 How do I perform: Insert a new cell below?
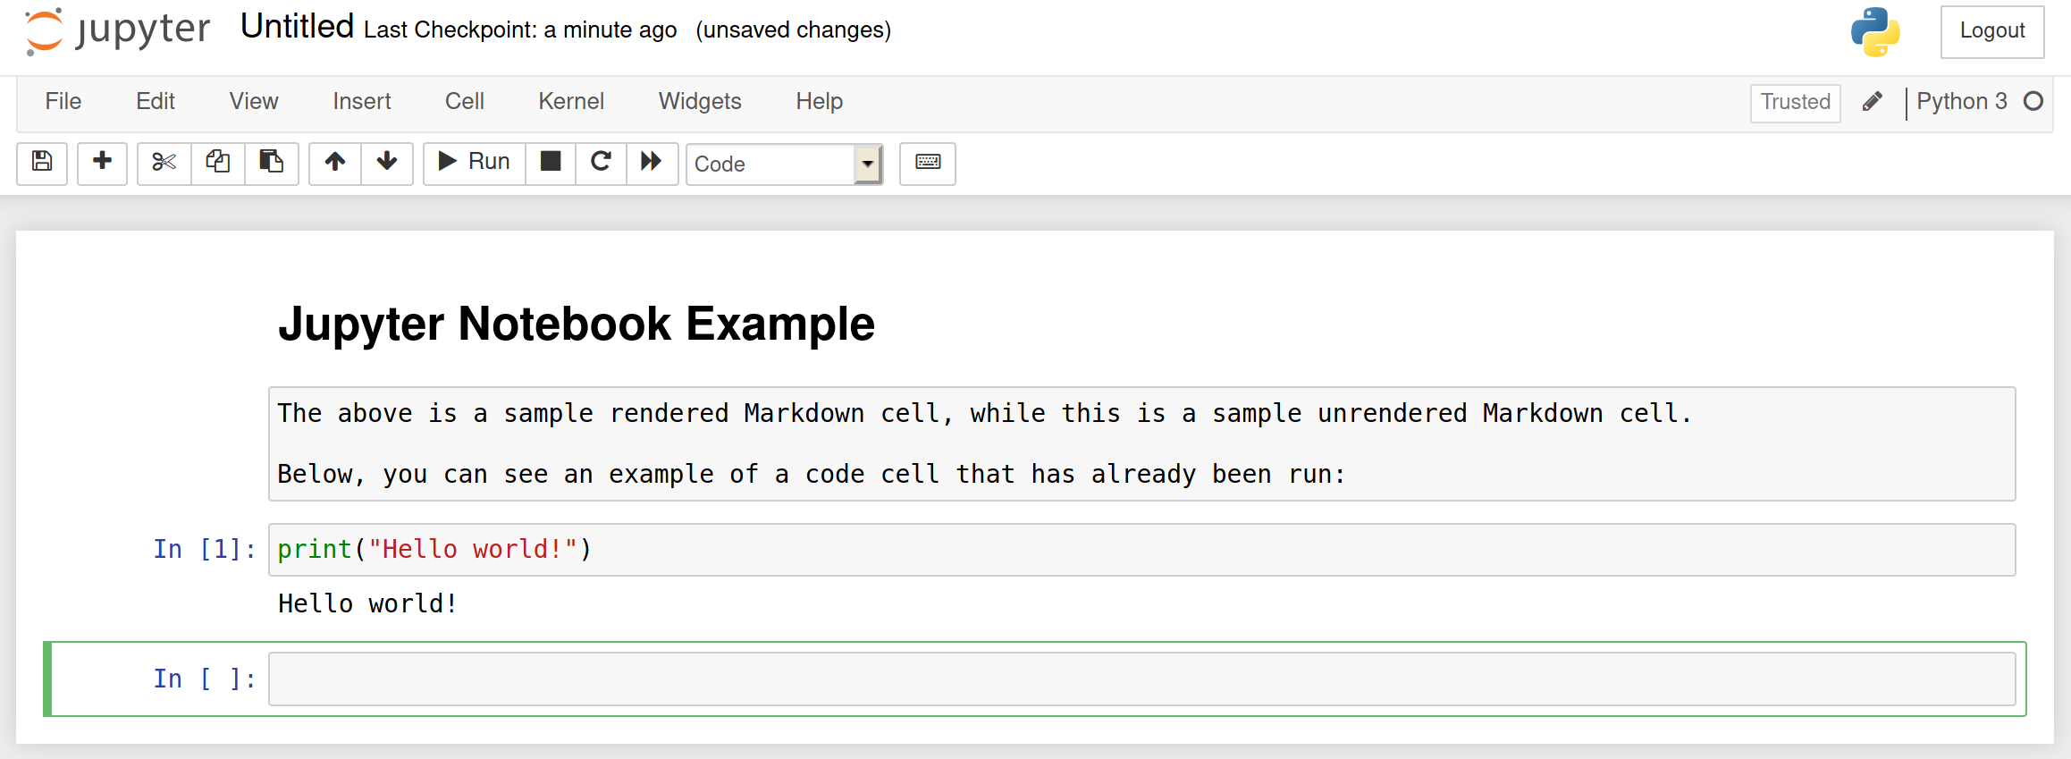click(x=102, y=164)
